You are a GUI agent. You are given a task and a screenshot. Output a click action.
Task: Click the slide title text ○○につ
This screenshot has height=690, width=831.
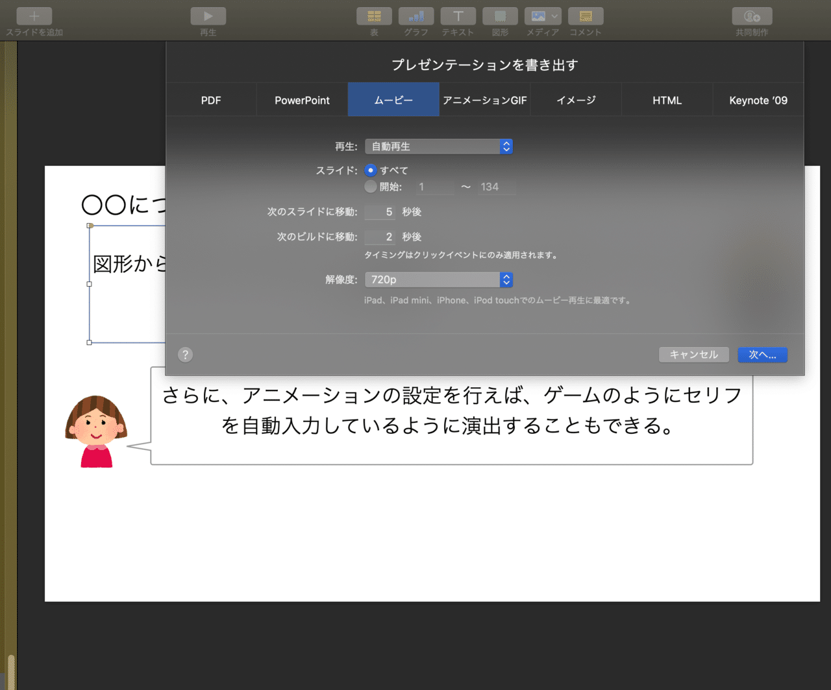tap(123, 205)
